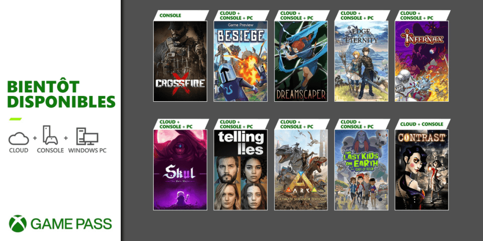
Task: Click the CrossfireX game cover
Action: [180, 61]
